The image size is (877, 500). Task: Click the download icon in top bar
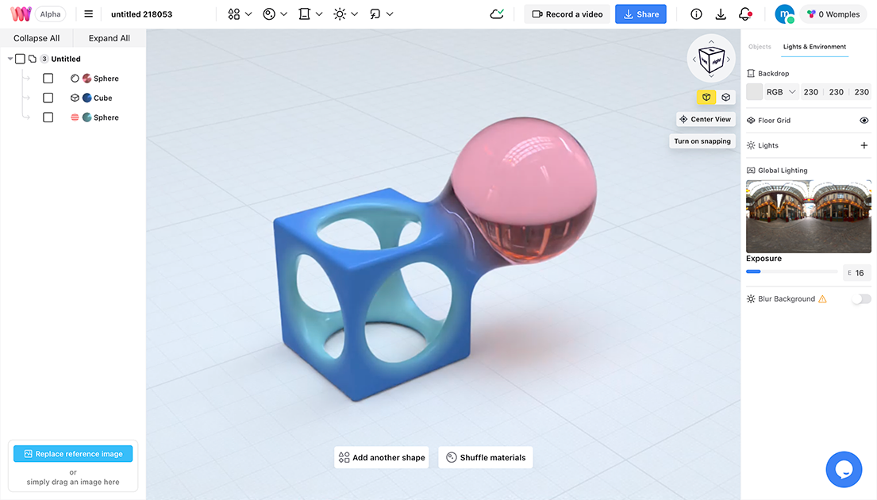pyautogui.click(x=721, y=14)
